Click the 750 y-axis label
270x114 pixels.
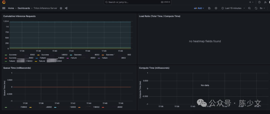click(7, 32)
